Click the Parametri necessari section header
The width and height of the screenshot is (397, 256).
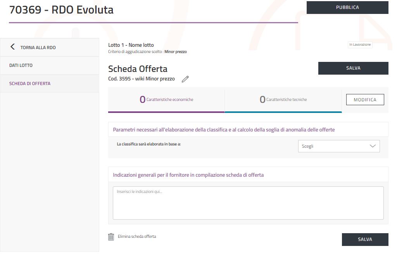pos(224,130)
